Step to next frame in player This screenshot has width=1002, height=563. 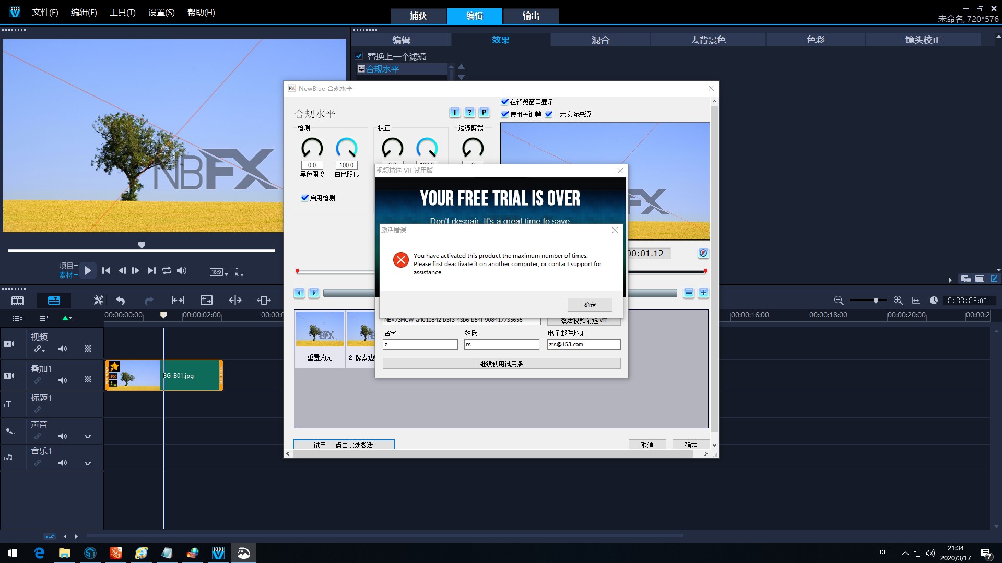(136, 270)
